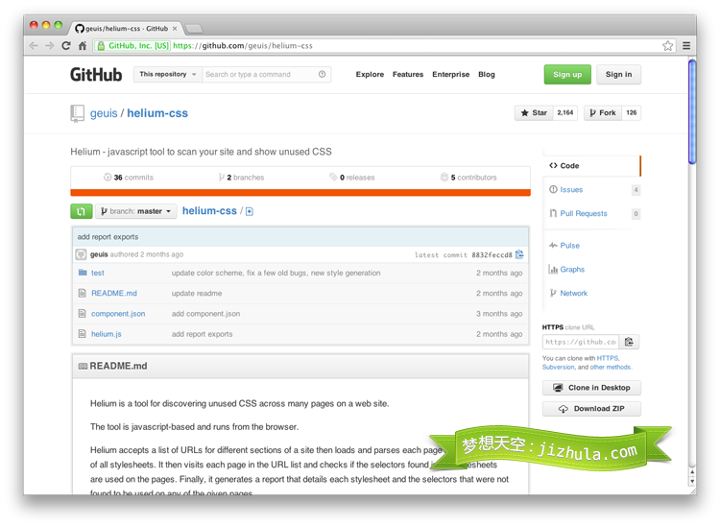Image resolution: width=720 pixels, height=527 pixels.
Task: Bookmark this page with the star icon
Action: point(667,45)
